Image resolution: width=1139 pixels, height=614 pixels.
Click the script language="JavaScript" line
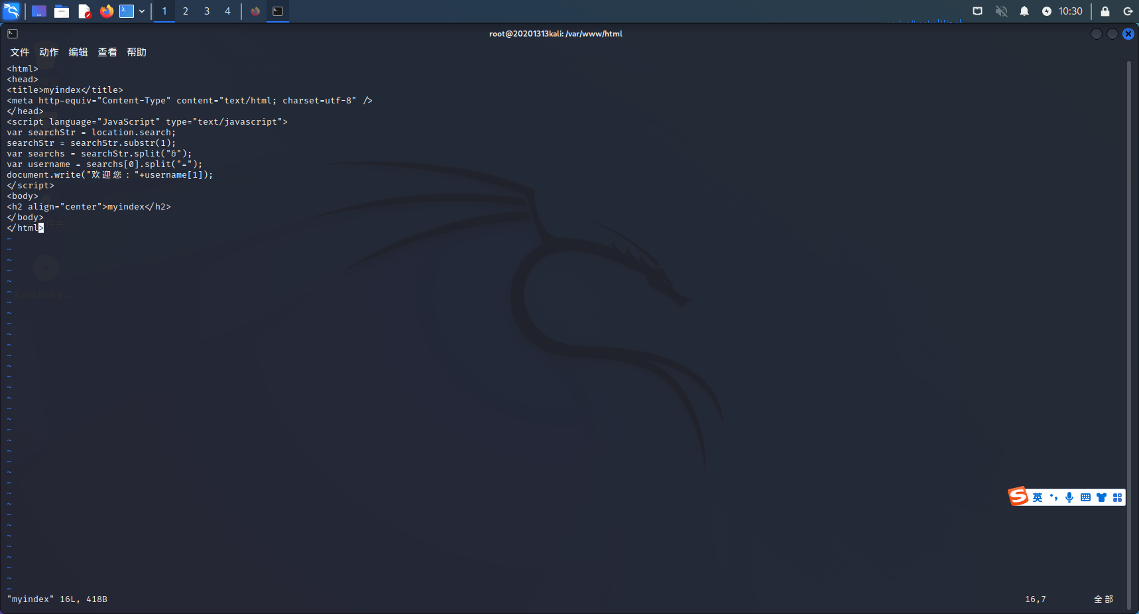coord(147,122)
